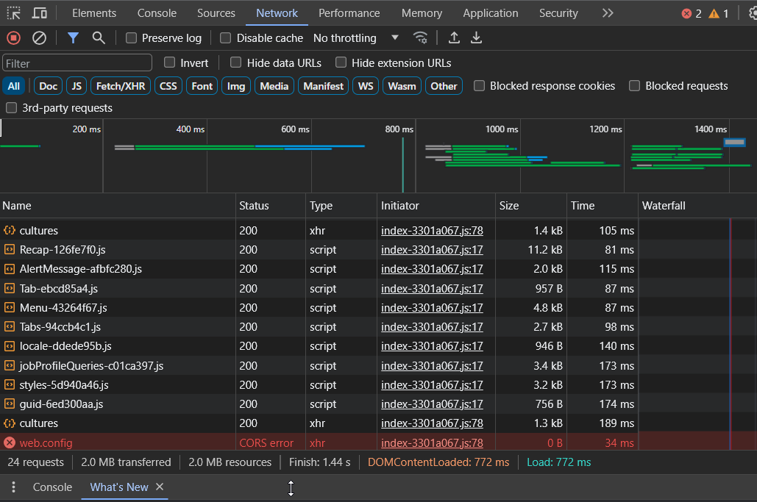
Task: Focus the Filter text field
Action: tap(77, 63)
